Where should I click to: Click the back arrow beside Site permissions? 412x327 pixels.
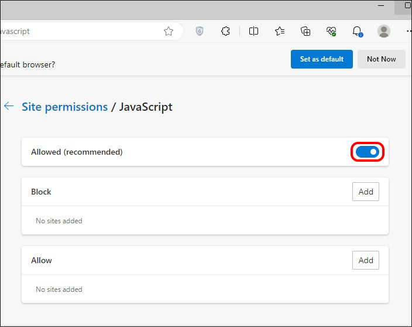(x=9, y=106)
